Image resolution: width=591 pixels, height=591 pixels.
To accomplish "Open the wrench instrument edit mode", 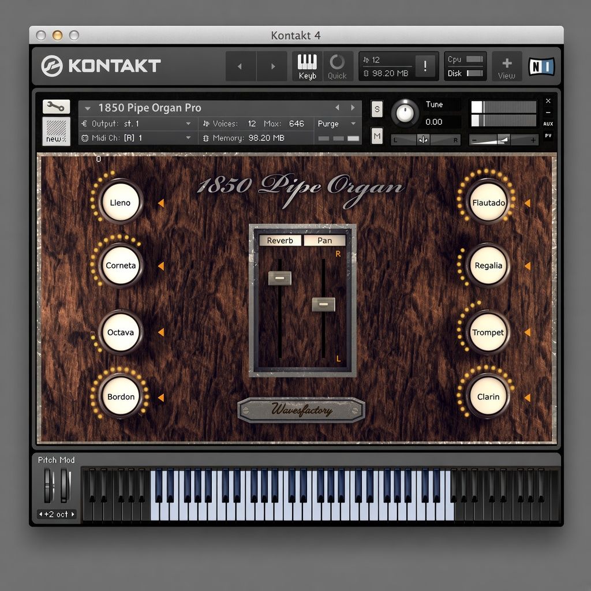I will pos(56,107).
